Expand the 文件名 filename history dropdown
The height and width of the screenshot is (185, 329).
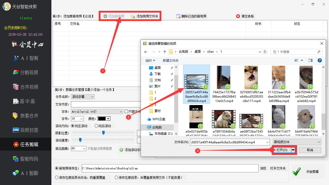tap(268, 142)
